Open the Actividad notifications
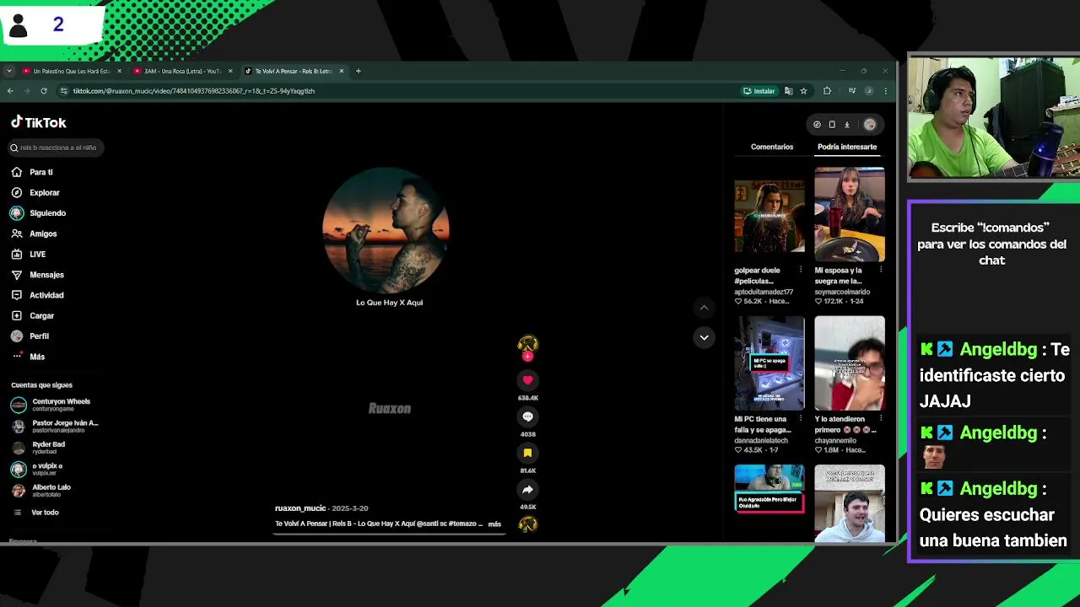The image size is (1080, 607). click(37, 295)
